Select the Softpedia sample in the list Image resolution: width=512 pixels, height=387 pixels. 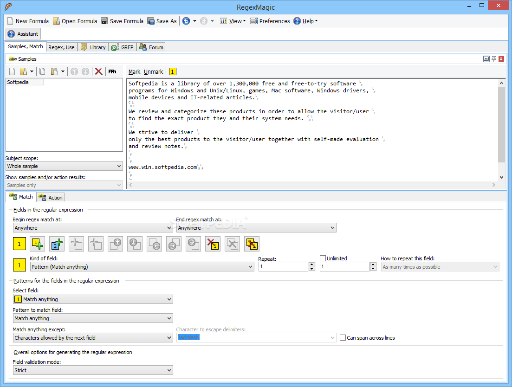tap(25, 82)
